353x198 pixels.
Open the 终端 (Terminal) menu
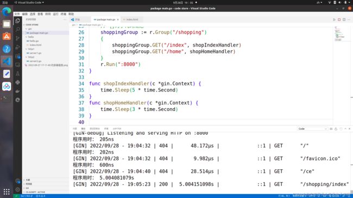[x=64, y=14]
